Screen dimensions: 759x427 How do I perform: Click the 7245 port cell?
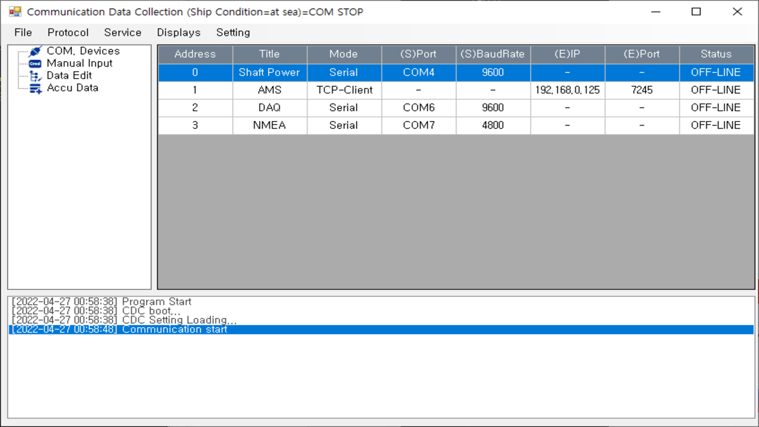(642, 90)
